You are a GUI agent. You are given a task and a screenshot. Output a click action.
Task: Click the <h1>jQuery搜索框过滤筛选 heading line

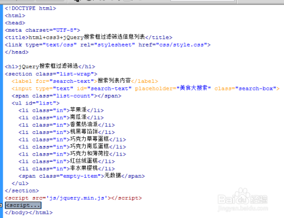(x=50, y=66)
